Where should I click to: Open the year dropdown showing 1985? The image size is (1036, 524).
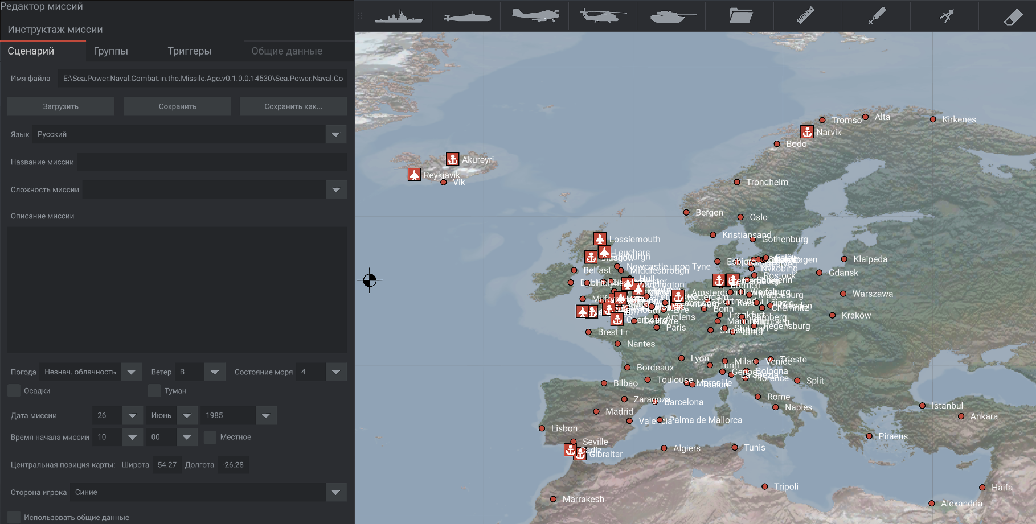(266, 415)
